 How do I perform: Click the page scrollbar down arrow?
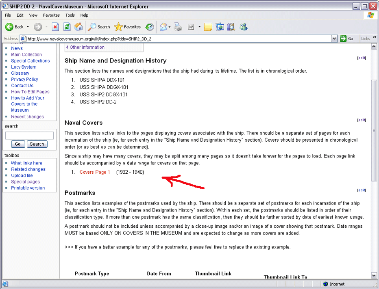point(374,276)
